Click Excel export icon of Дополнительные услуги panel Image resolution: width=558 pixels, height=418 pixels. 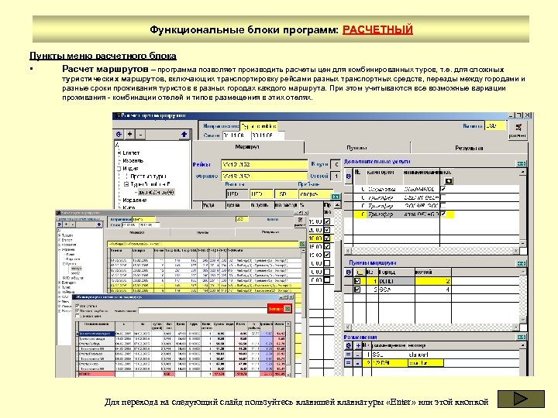pos(522,163)
